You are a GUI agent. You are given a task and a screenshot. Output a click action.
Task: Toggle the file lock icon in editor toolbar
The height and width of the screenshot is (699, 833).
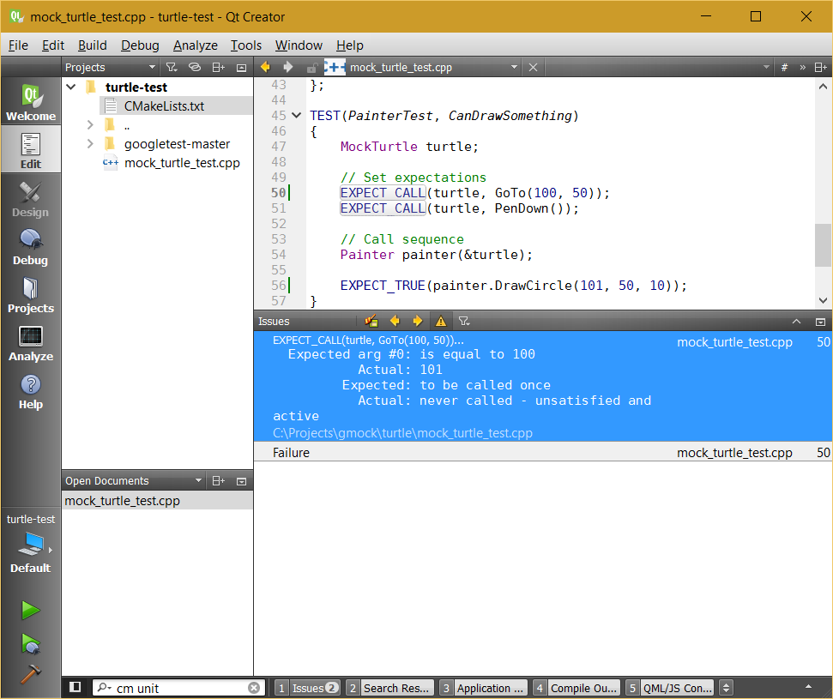(312, 68)
